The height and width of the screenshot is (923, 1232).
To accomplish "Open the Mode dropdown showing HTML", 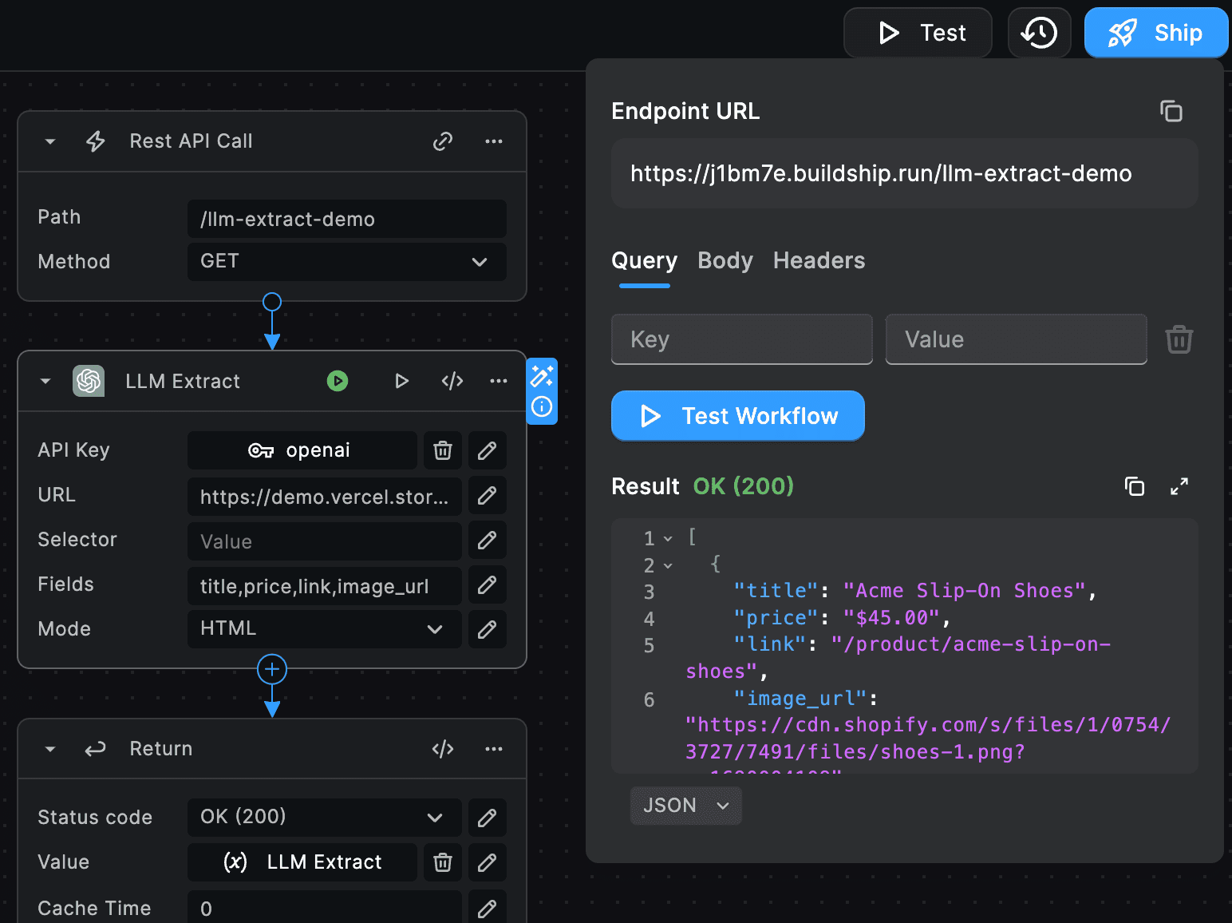I will [x=435, y=629].
